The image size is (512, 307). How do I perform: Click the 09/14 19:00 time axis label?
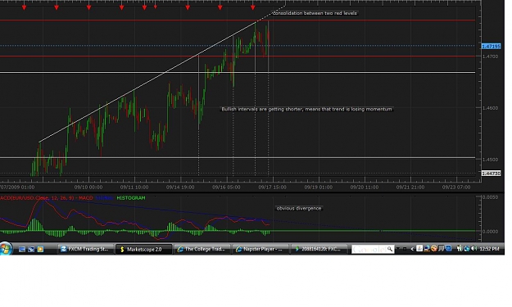coord(180,187)
